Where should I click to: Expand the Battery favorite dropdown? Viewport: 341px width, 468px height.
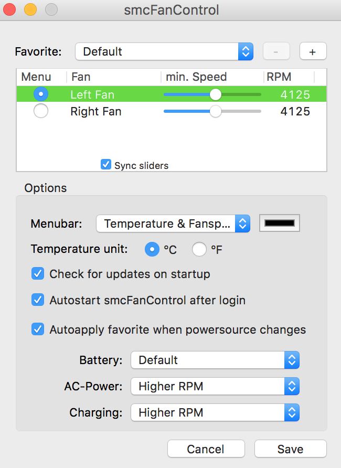pos(215,360)
